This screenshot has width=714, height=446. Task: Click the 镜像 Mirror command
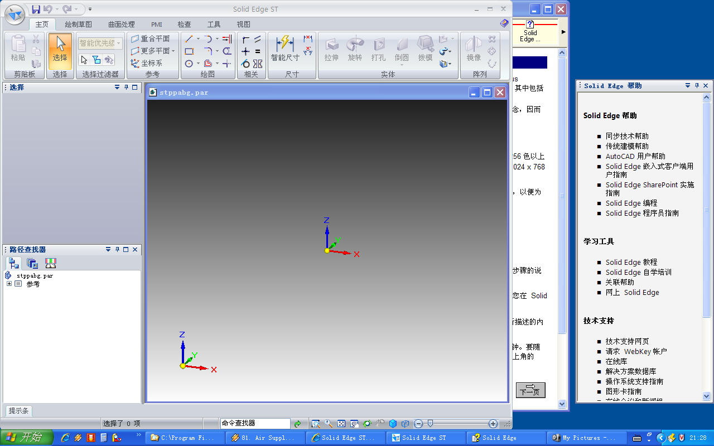pos(474,49)
